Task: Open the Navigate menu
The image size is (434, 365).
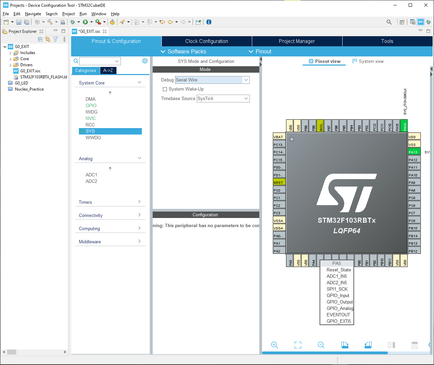Action: click(33, 14)
